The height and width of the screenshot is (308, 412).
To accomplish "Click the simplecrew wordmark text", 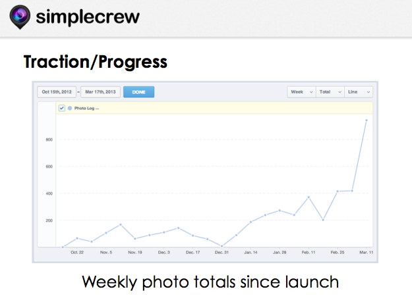I will 88,17.
